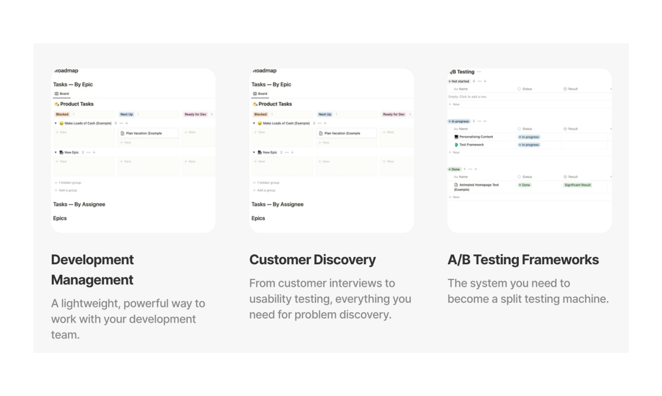The height and width of the screenshot is (396, 662).
Task: Expand 1 hidden group in Development Management preview
Action: pyautogui.click(x=68, y=183)
